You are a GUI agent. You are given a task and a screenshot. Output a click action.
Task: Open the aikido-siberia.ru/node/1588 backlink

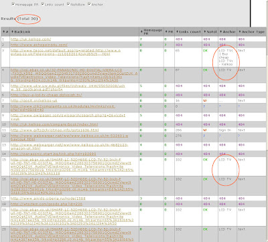tap(48, 199)
